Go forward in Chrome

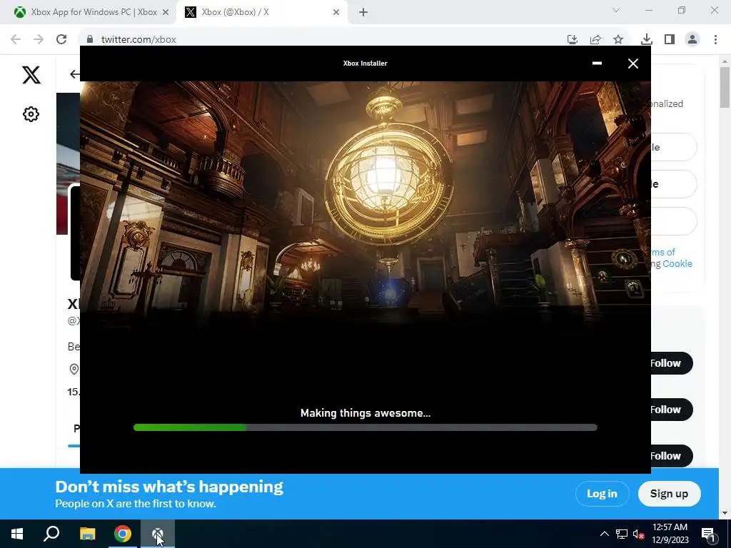[x=39, y=39]
